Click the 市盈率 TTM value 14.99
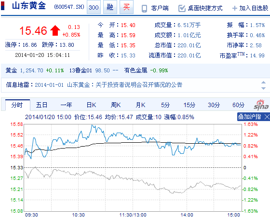 [x=257, y=55]
